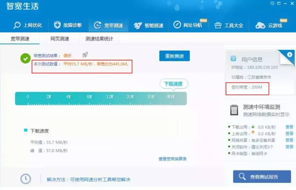Click the 归属地：江苏省南京市 text
Viewport: 296px width, 190px height.
click(x=251, y=77)
